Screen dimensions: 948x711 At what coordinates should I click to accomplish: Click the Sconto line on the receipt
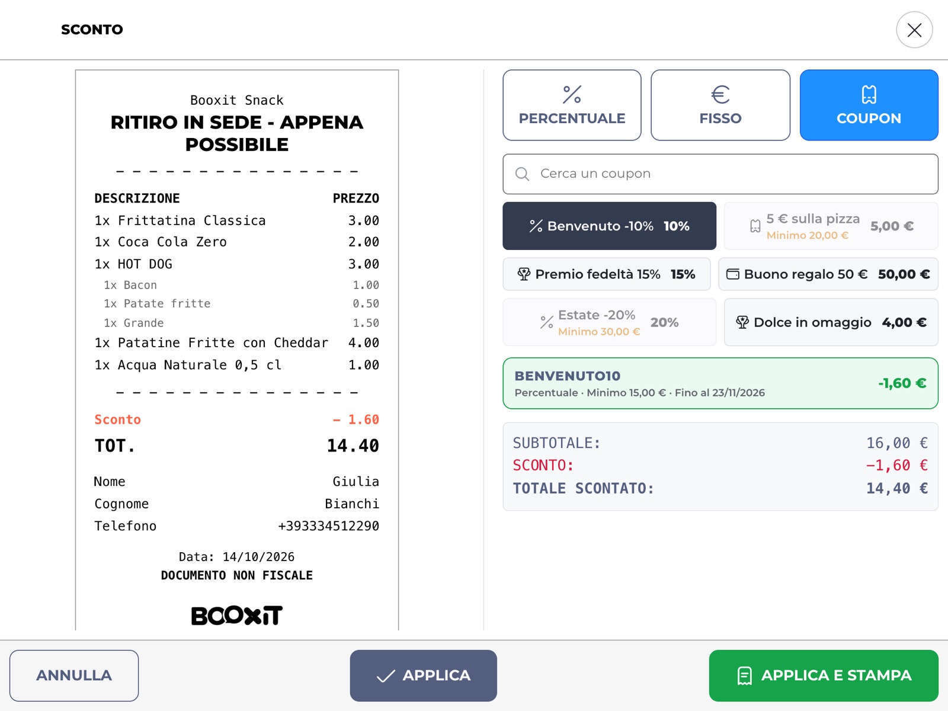coord(237,419)
